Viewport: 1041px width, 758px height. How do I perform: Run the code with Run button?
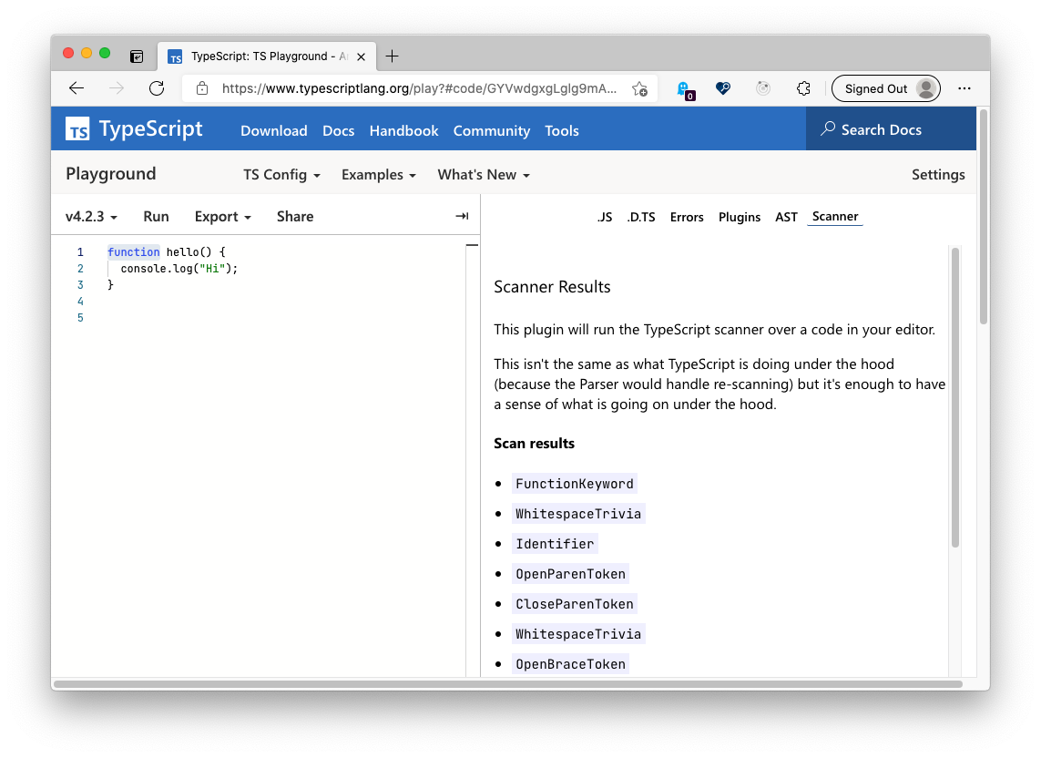(x=156, y=217)
